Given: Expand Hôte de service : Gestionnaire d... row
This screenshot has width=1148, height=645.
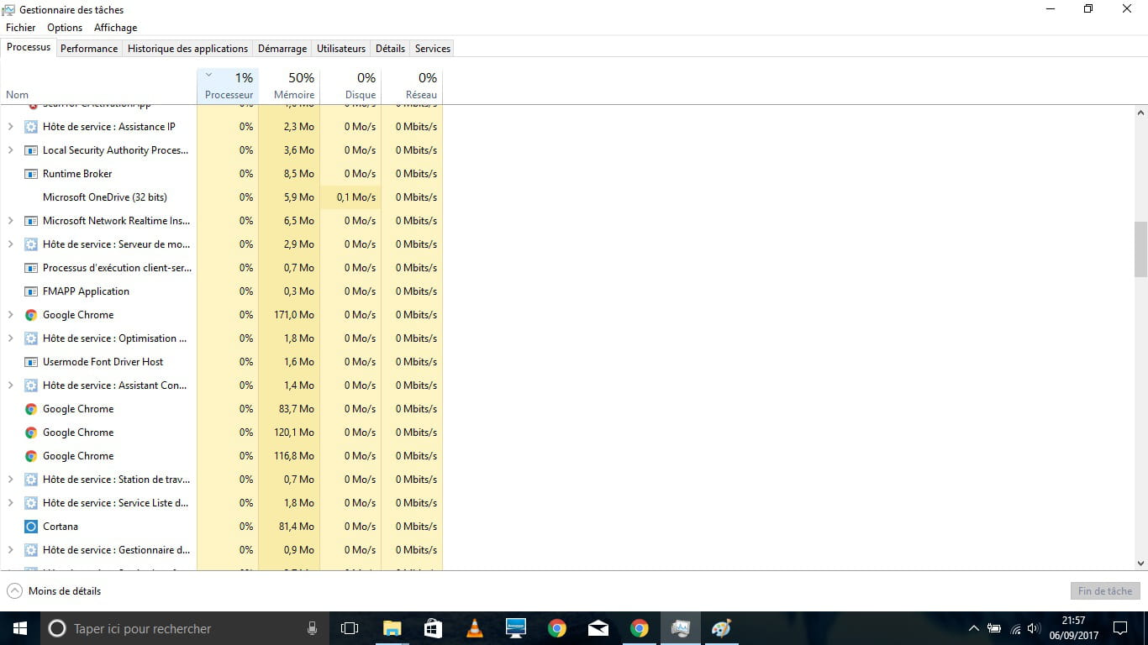Looking at the screenshot, I should (x=10, y=550).
